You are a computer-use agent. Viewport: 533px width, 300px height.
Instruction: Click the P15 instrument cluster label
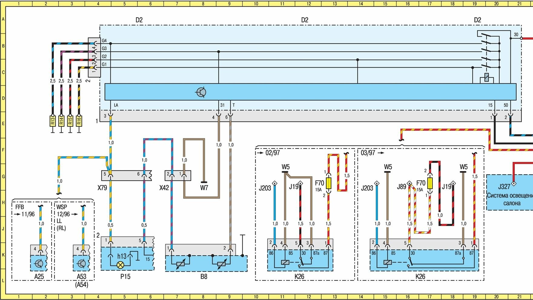125,276
